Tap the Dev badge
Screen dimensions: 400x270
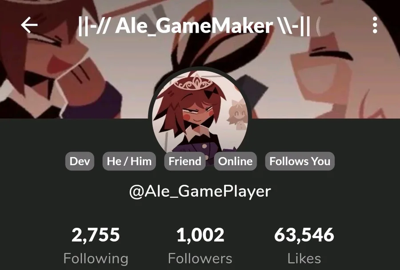(x=80, y=161)
